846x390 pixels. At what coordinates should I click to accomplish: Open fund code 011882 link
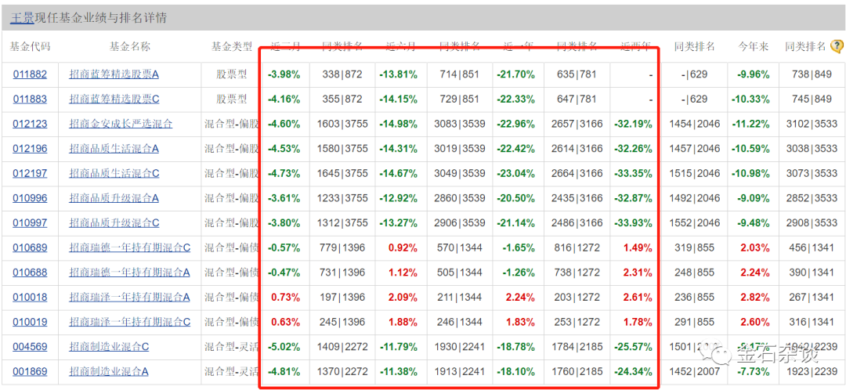(x=30, y=74)
